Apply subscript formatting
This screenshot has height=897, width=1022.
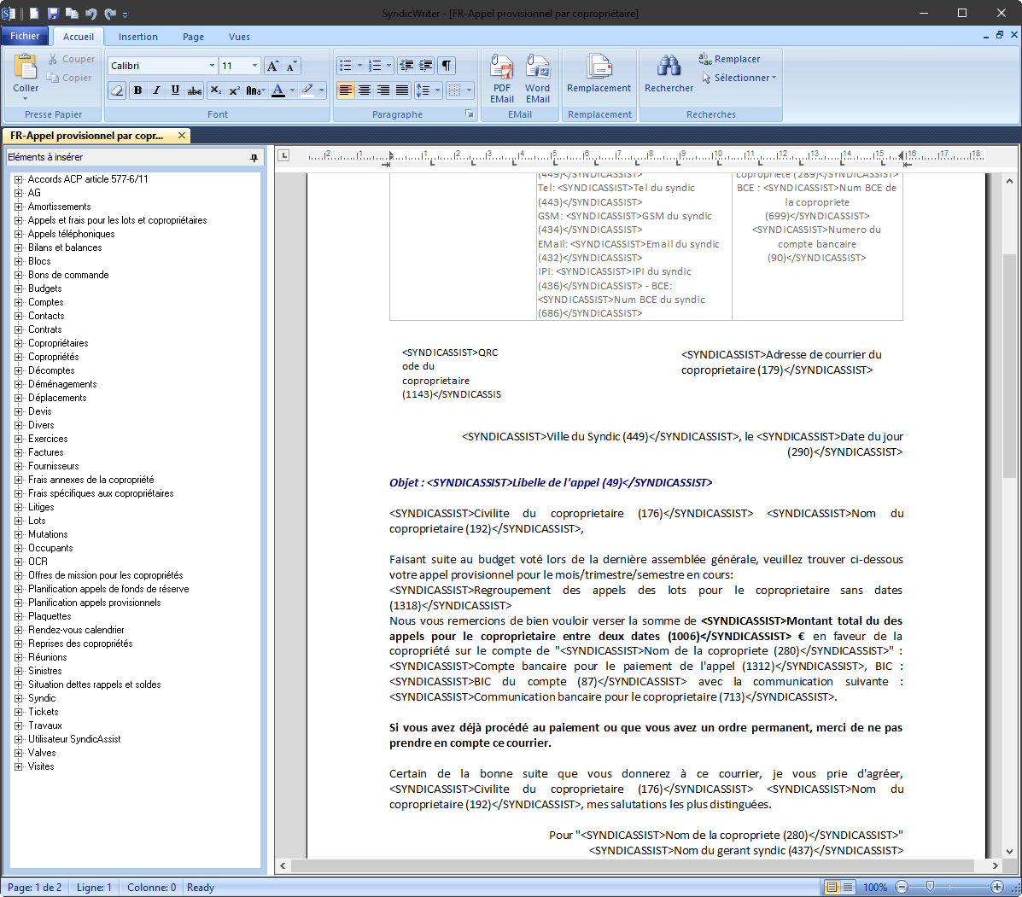click(216, 90)
